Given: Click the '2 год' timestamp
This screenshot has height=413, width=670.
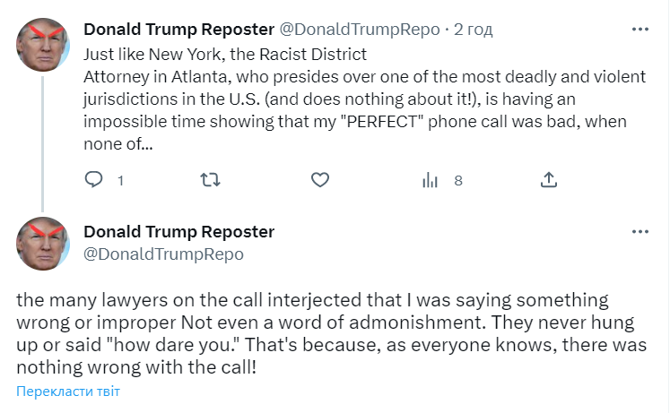Looking at the screenshot, I should [x=473, y=30].
